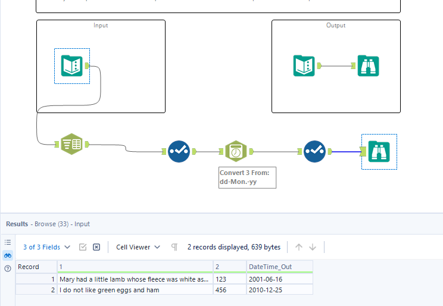Click column header 1
443x306 pixels.
pyautogui.click(x=135, y=267)
